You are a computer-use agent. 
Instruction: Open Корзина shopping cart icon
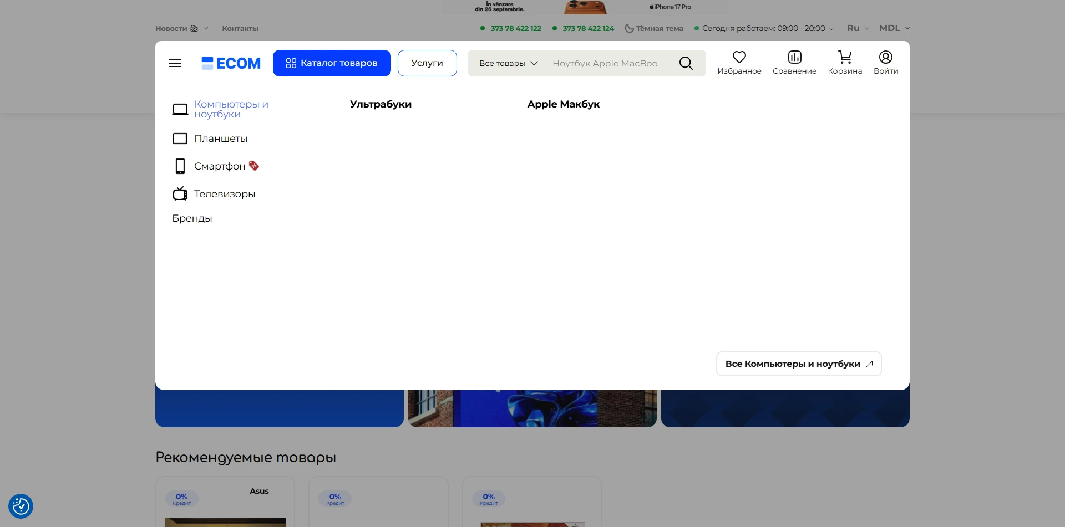tap(845, 57)
